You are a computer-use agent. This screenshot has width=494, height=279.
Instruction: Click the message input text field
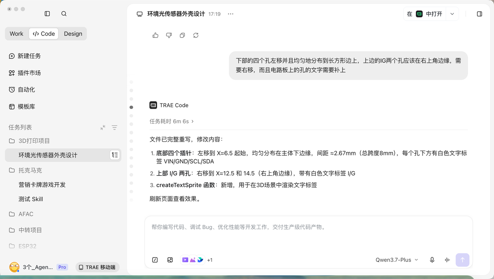[x=308, y=234]
